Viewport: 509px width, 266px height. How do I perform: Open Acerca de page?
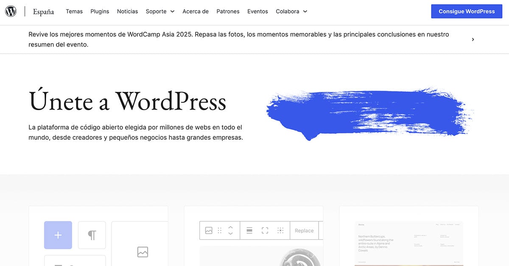pos(196,11)
